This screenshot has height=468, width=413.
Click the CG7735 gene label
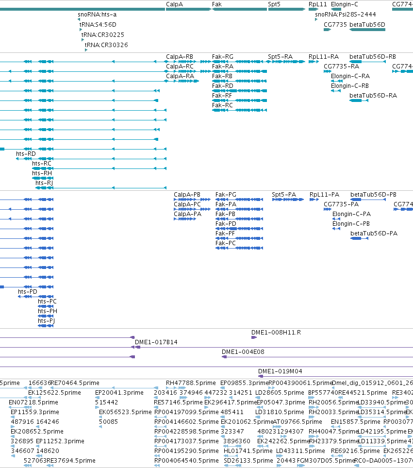coord(335,25)
